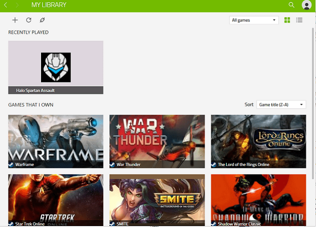Click Steam icon on War Thunder label
Viewport: 316px width, 227px height.
pos(112,165)
